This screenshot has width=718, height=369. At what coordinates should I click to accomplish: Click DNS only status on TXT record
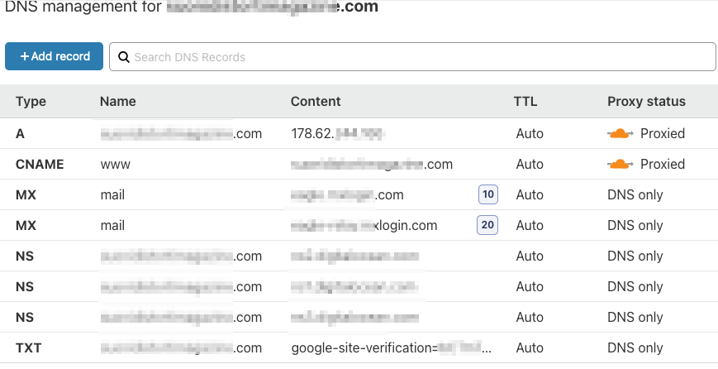coord(635,347)
